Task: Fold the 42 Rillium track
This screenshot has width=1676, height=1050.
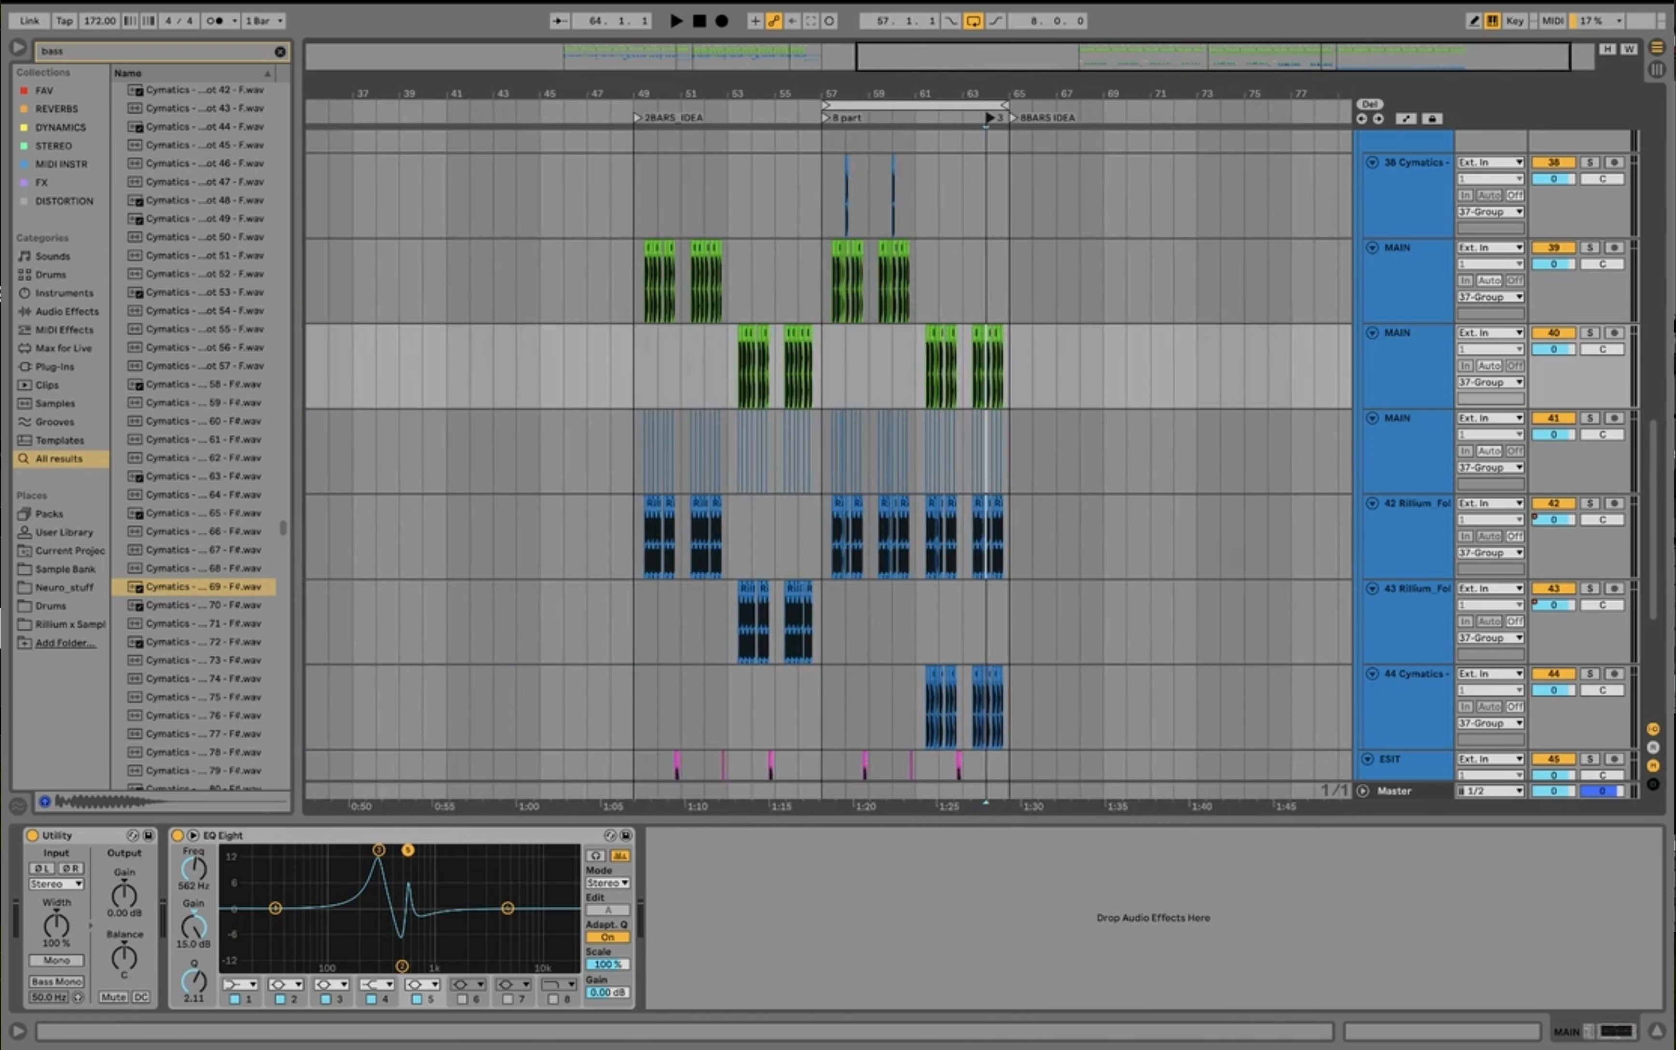Action: click(x=1372, y=503)
